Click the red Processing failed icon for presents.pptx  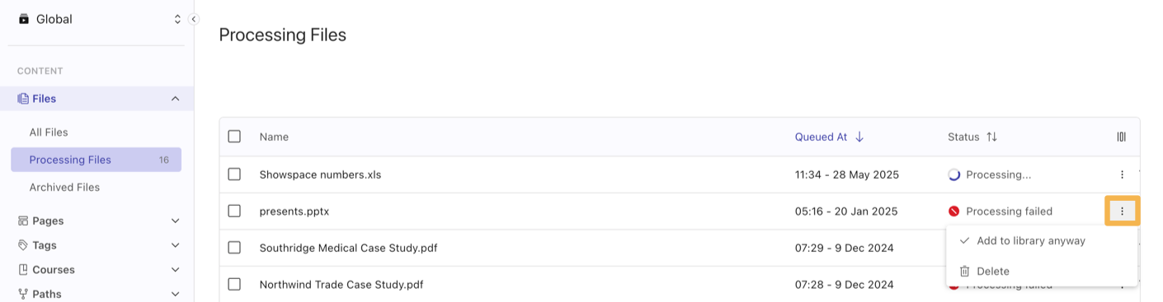tap(954, 211)
